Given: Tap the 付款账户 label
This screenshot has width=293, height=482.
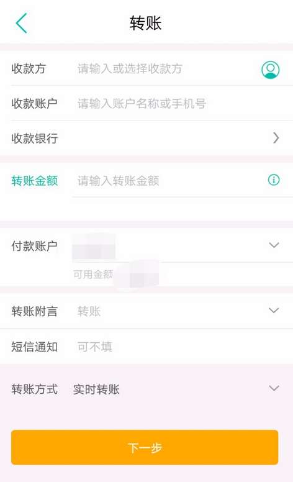Looking at the screenshot, I should click(x=34, y=246).
